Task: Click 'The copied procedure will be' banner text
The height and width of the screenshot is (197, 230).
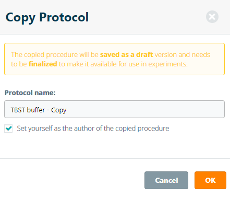Action: (55, 55)
